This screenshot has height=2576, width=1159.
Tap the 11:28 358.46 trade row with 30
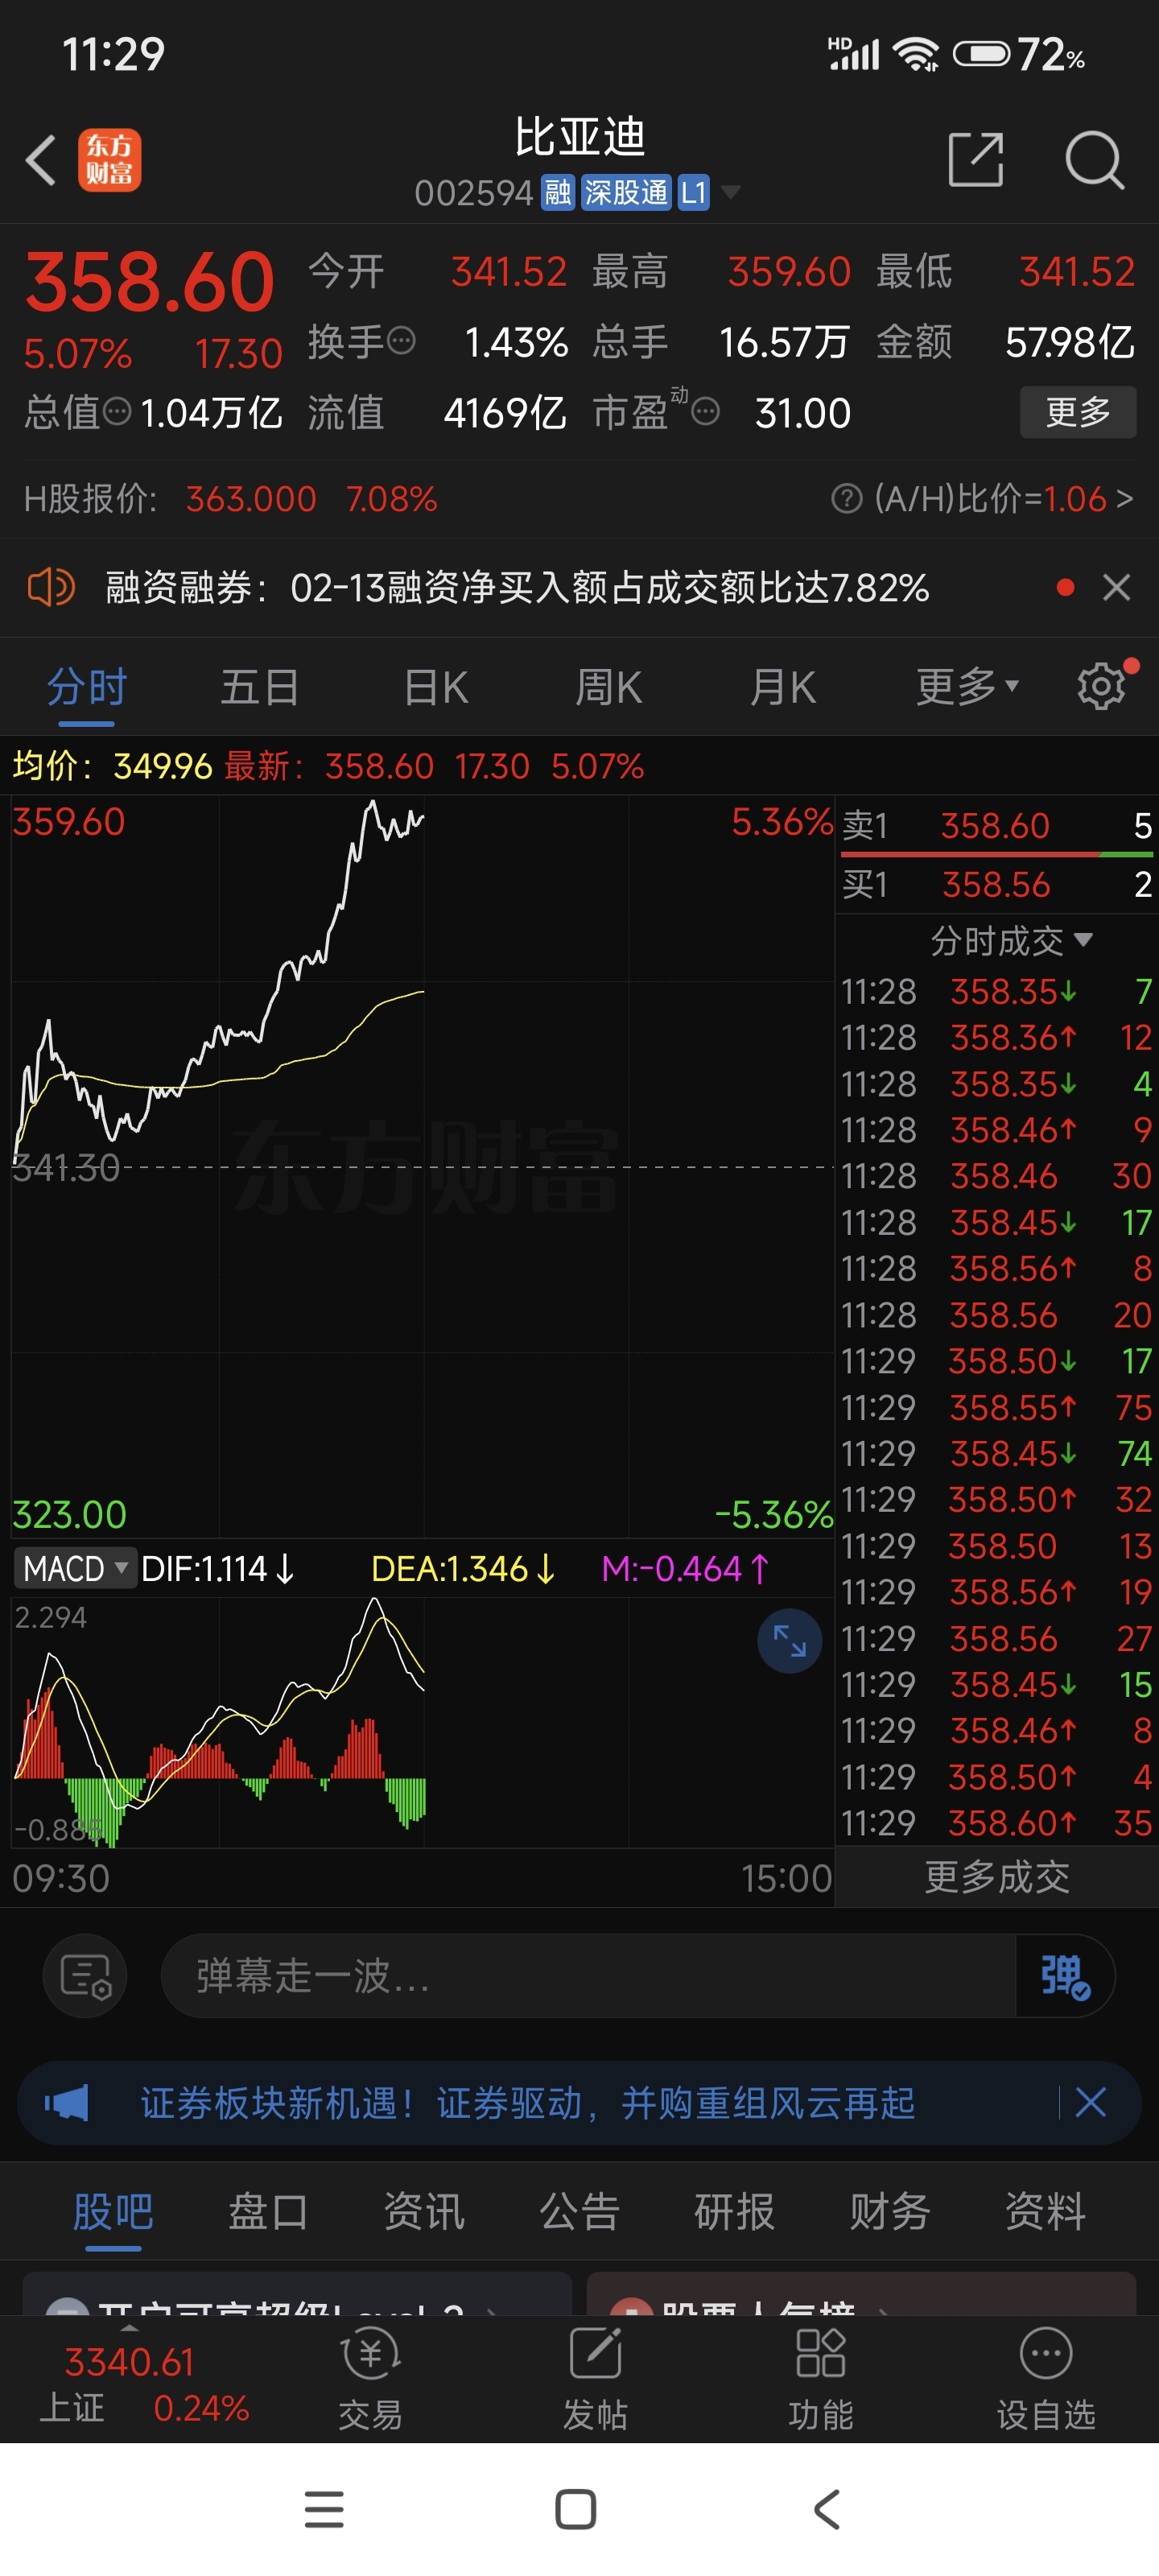click(x=997, y=1176)
